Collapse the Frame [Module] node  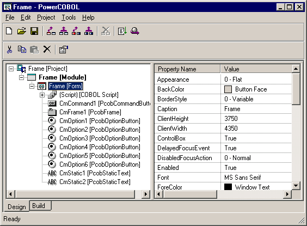point(21,77)
